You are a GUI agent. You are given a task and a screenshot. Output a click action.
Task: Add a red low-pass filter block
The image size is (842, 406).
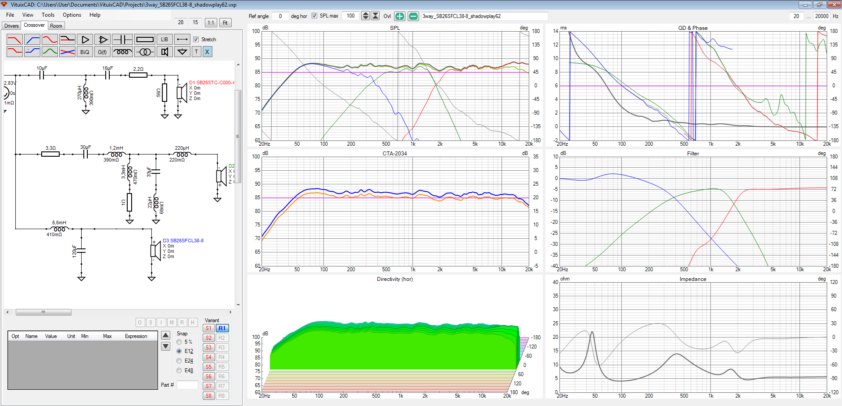point(14,40)
